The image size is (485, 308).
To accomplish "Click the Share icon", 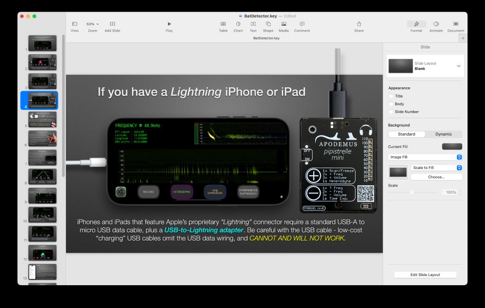I will tap(359, 24).
